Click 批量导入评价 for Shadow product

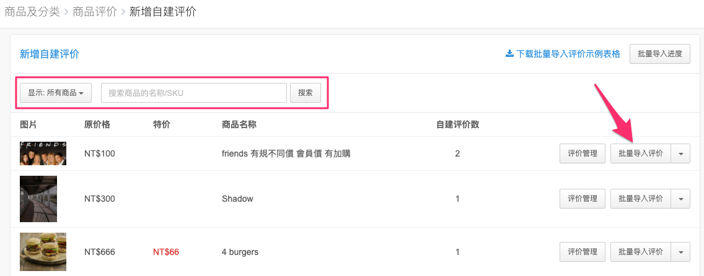tap(641, 199)
